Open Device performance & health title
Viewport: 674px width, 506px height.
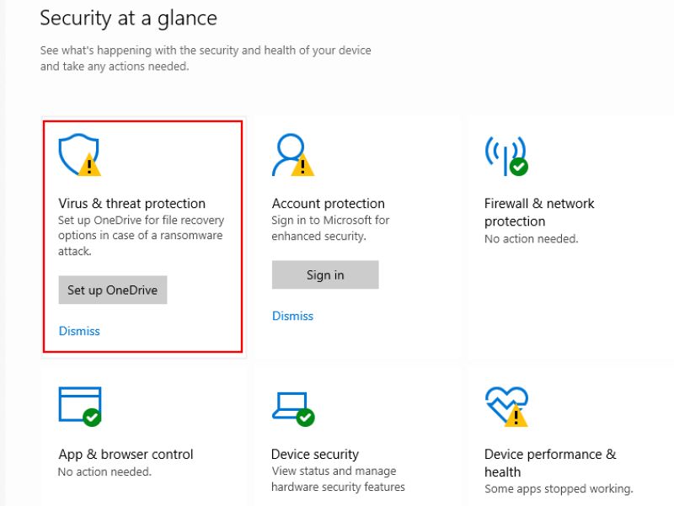(550, 463)
